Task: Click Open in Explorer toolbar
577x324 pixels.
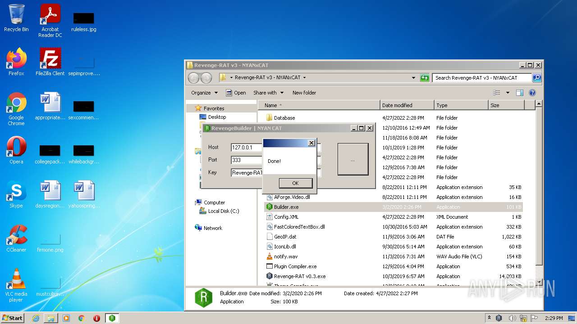Action: [x=236, y=93]
